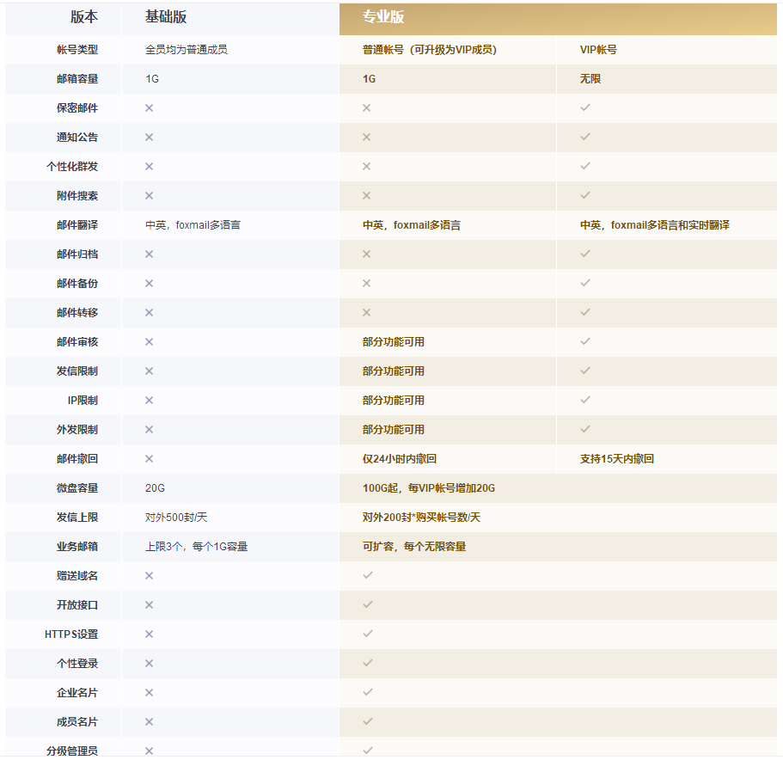Click the 专业版 checkmark for 赠送域名
Image resolution: width=783 pixels, height=760 pixels.
(x=367, y=575)
